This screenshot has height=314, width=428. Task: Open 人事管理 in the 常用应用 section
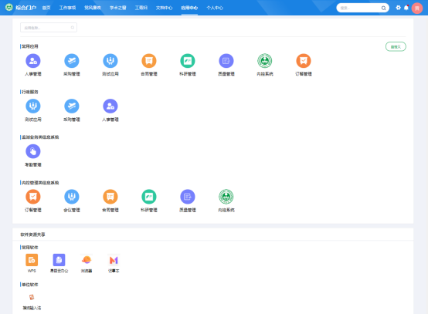click(x=33, y=61)
